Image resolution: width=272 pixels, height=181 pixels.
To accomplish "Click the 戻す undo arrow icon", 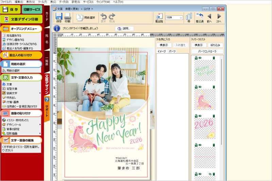I will pos(103,18).
